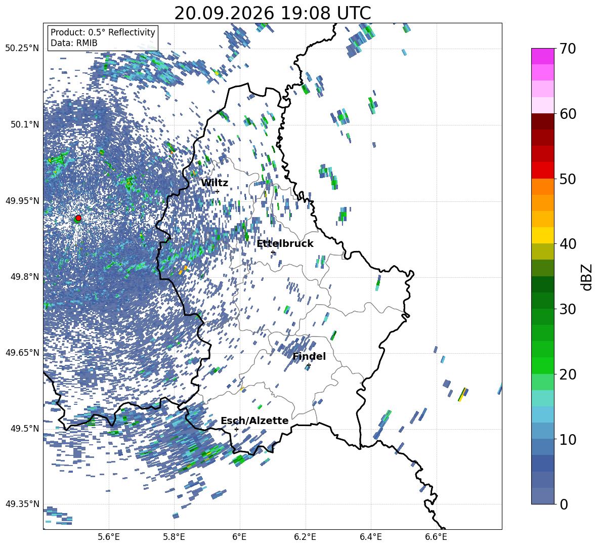The image size is (599, 547).
Task: Click the Esch/Alzette city label
Action: 254,420
